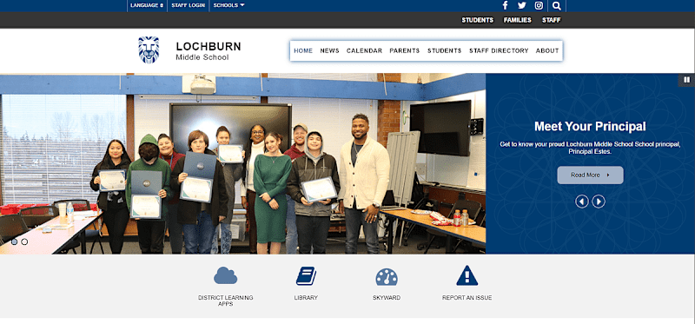Click the Staff Login link
The image size is (695, 324).
(x=188, y=5)
